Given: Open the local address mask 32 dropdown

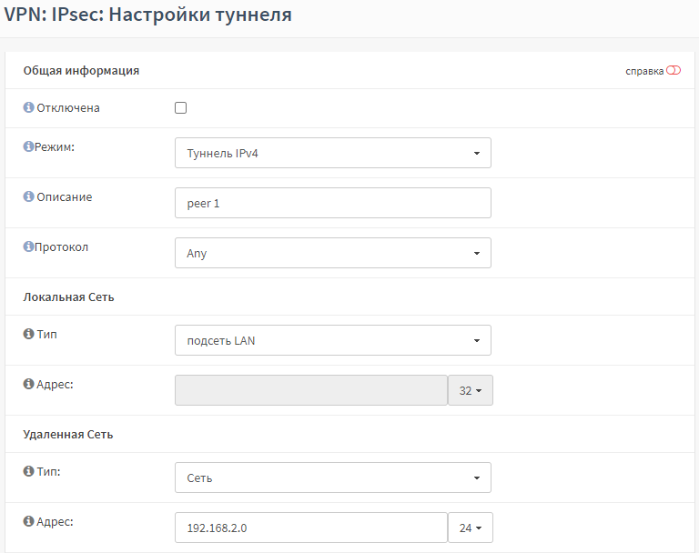Looking at the screenshot, I should click(x=471, y=390).
